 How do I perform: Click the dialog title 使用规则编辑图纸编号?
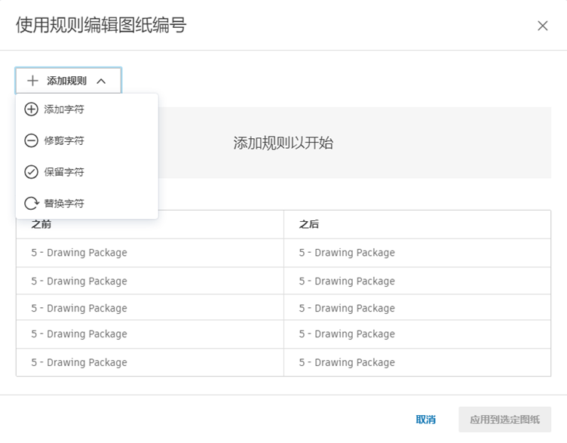tap(100, 26)
